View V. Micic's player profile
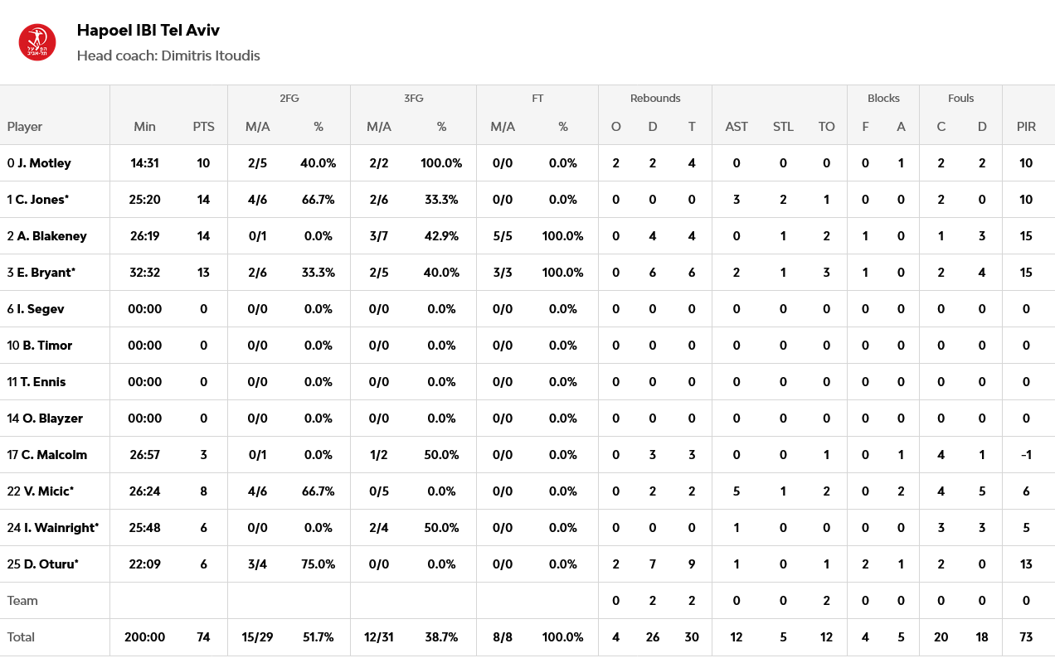1055x658 pixels. click(x=48, y=491)
